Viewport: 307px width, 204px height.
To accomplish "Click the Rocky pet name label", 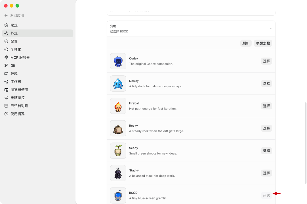I will pos(133,125).
